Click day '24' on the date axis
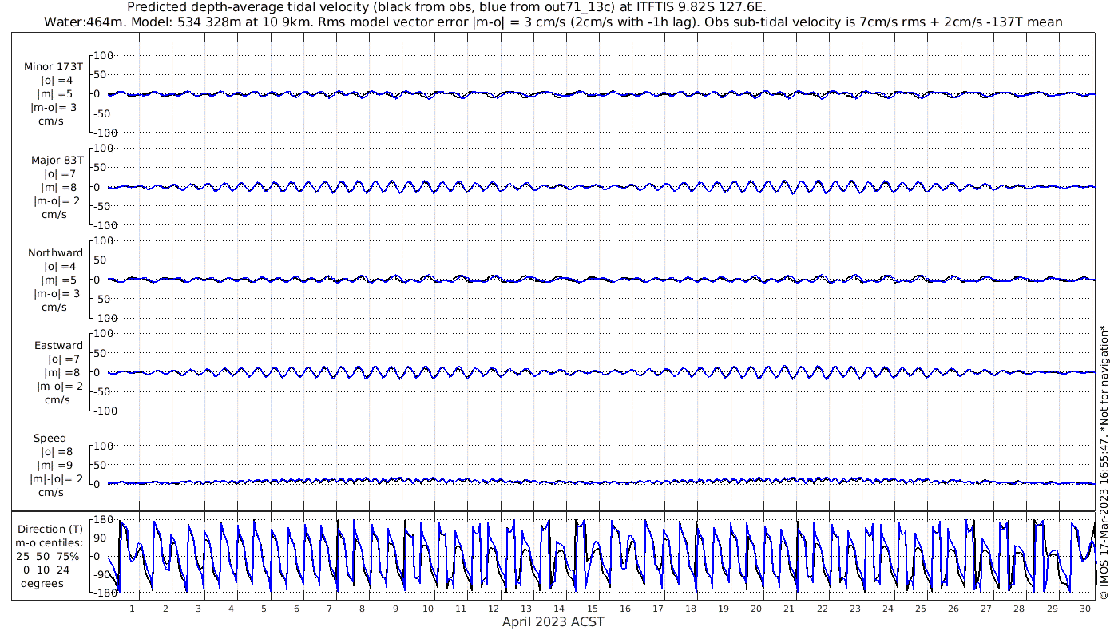Image resolution: width=1118 pixels, height=639 pixels. tap(887, 609)
